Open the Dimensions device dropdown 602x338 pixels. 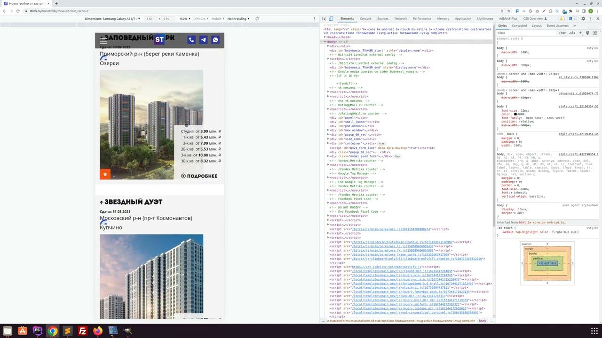click(x=112, y=19)
